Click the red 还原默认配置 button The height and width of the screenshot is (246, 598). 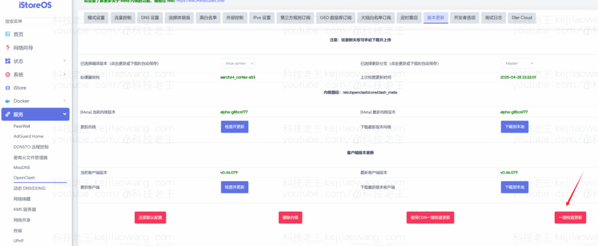pyautogui.click(x=150, y=218)
